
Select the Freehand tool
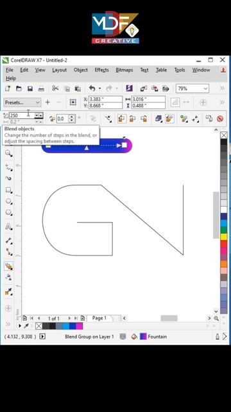click(x=8, y=167)
